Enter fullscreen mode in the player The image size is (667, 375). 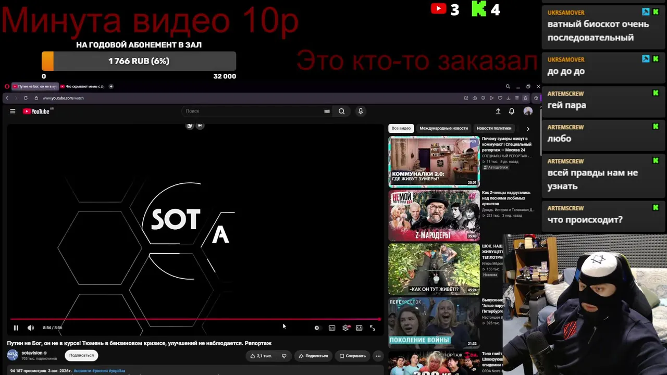pyautogui.click(x=373, y=328)
